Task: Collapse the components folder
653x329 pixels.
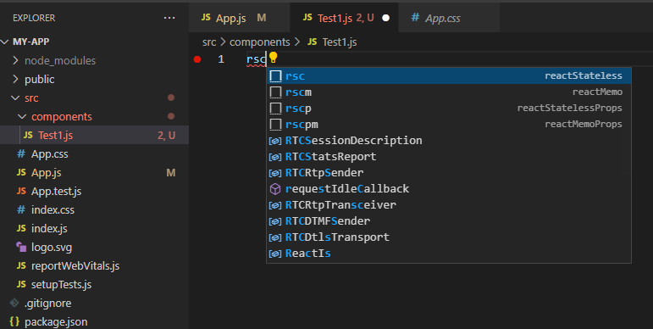Action: point(22,116)
